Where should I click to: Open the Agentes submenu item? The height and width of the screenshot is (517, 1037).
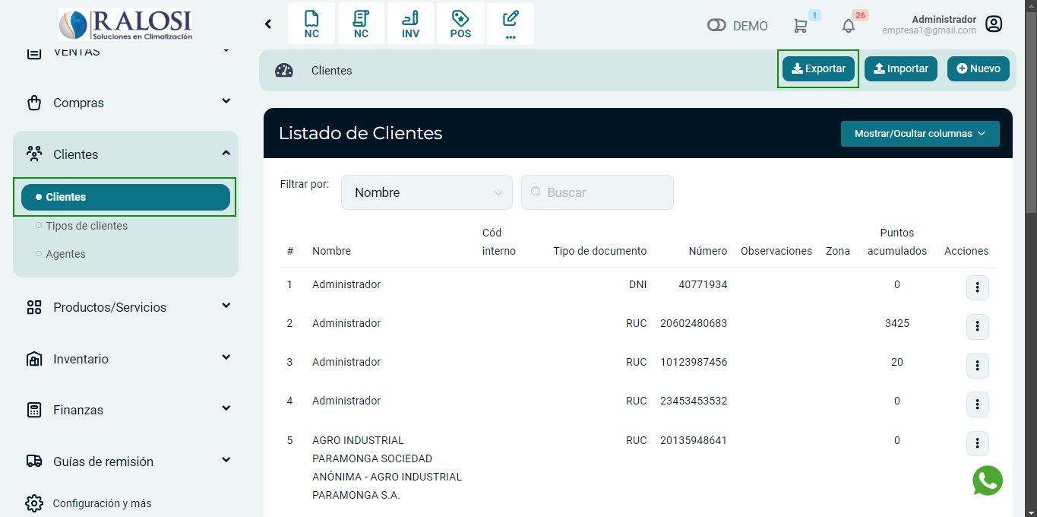(65, 254)
